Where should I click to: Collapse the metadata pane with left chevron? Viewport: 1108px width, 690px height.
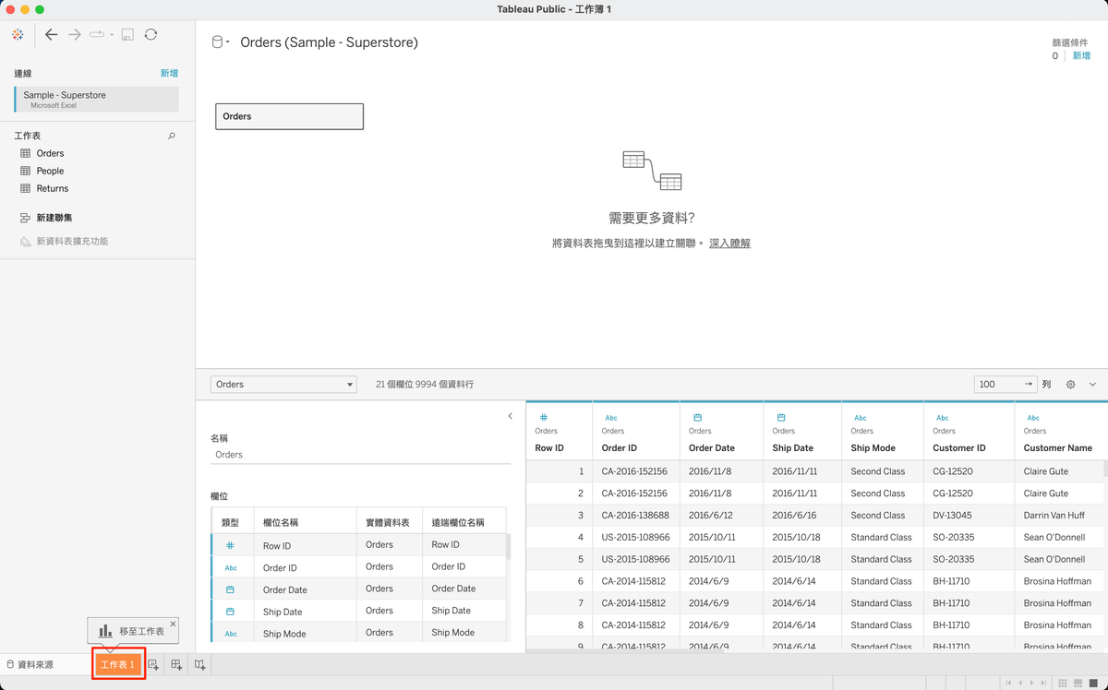tap(511, 416)
